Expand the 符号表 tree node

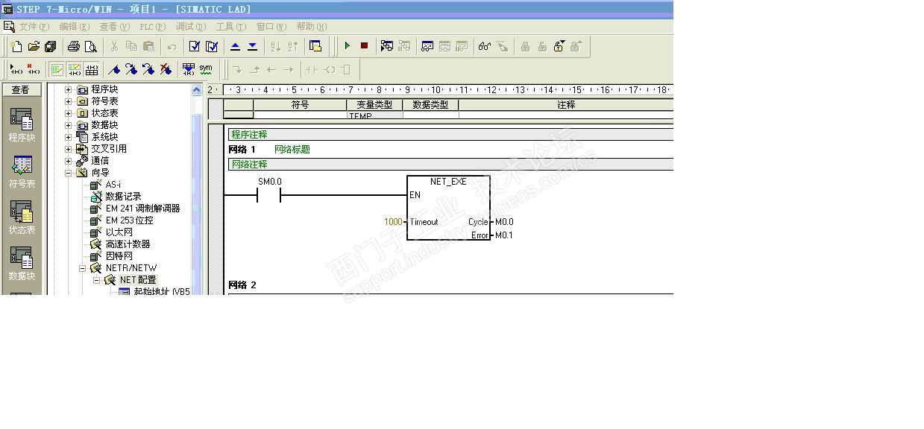(x=69, y=101)
